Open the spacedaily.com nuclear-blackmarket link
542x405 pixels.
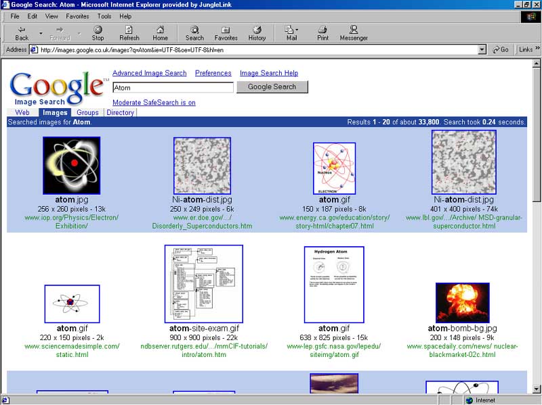pos(463,350)
